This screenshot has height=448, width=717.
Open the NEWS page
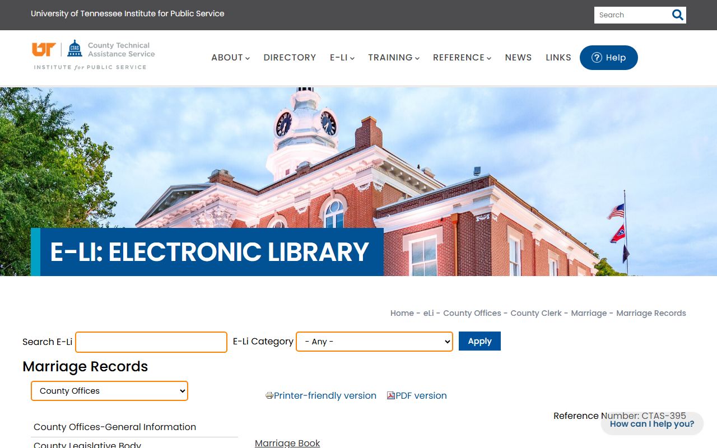coord(518,58)
